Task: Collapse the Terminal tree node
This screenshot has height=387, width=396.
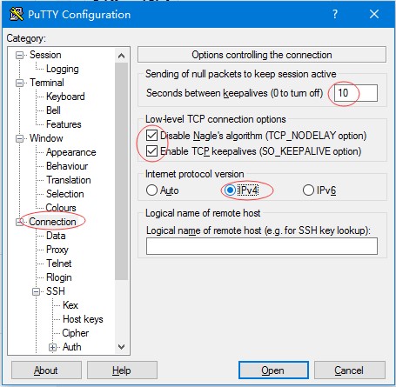Action: pyautogui.click(x=19, y=83)
